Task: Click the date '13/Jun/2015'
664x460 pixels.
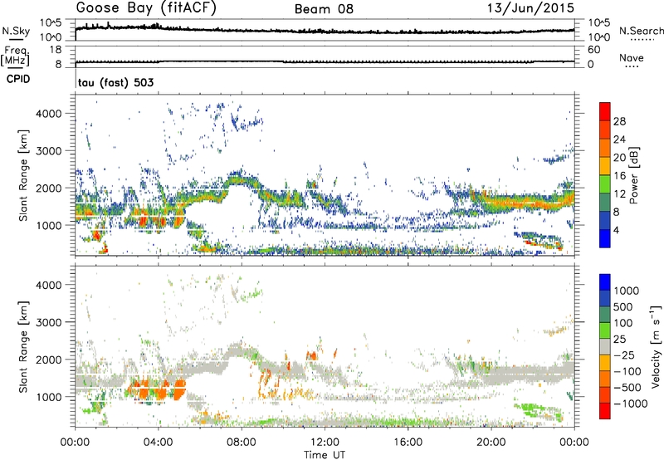Action: click(x=530, y=8)
